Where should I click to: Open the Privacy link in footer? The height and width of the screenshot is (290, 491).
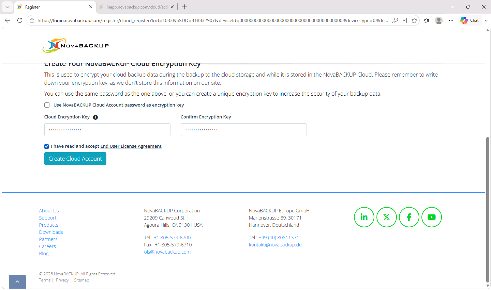[62, 280]
